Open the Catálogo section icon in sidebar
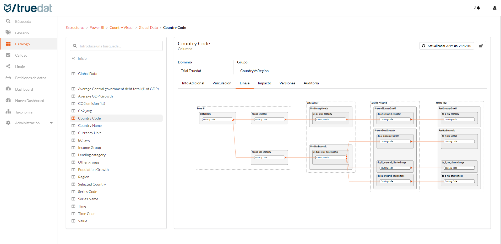Viewport: 501px width, 244px height. click(8, 44)
